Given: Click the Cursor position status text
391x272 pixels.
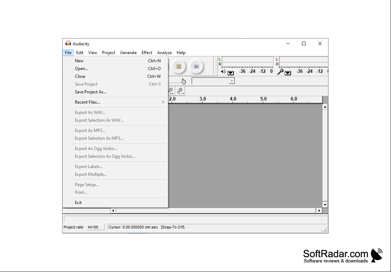Looking at the screenshot, I should pyautogui.click(x=134, y=227).
